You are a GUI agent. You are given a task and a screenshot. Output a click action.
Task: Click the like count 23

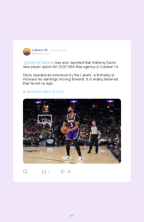[x=69, y=172]
